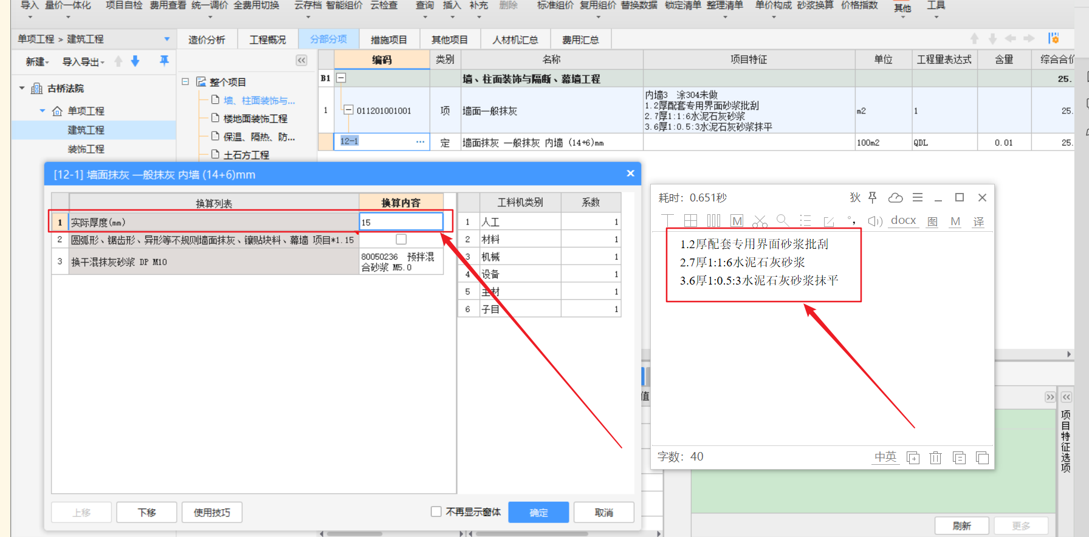Viewport: 1089px width, 537px height.
Task: Select 装饰工程 in the project tree
Action: 86,149
